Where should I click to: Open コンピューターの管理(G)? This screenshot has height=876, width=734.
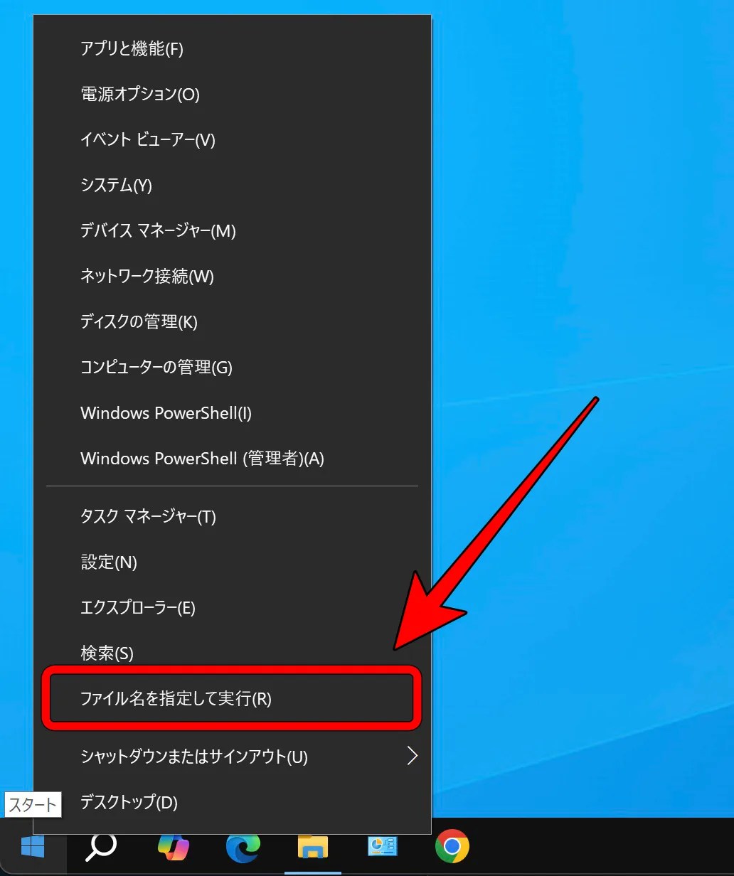coord(232,368)
